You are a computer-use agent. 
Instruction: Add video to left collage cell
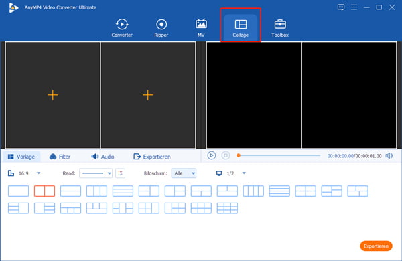(x=53, y=95)
